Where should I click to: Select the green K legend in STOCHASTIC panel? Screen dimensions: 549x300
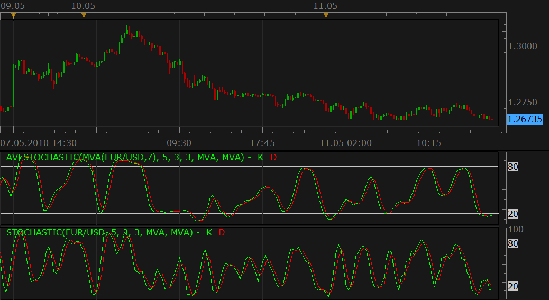click(x=209, y=232)
